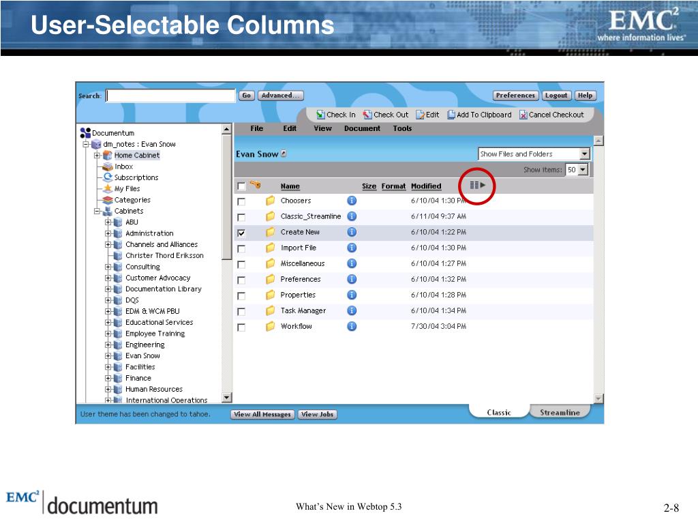The image size is (698, 524).
Task: Check the Miscellaneous row checkbox
Action: (241, 265)
